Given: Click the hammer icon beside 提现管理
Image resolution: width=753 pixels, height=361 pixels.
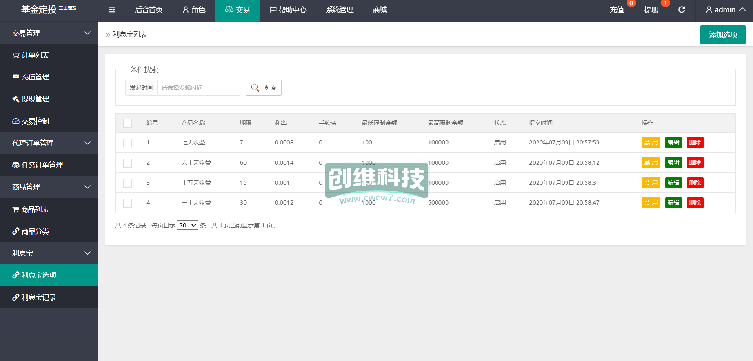Looking at the screenshot, I should [x=16, y=99].
